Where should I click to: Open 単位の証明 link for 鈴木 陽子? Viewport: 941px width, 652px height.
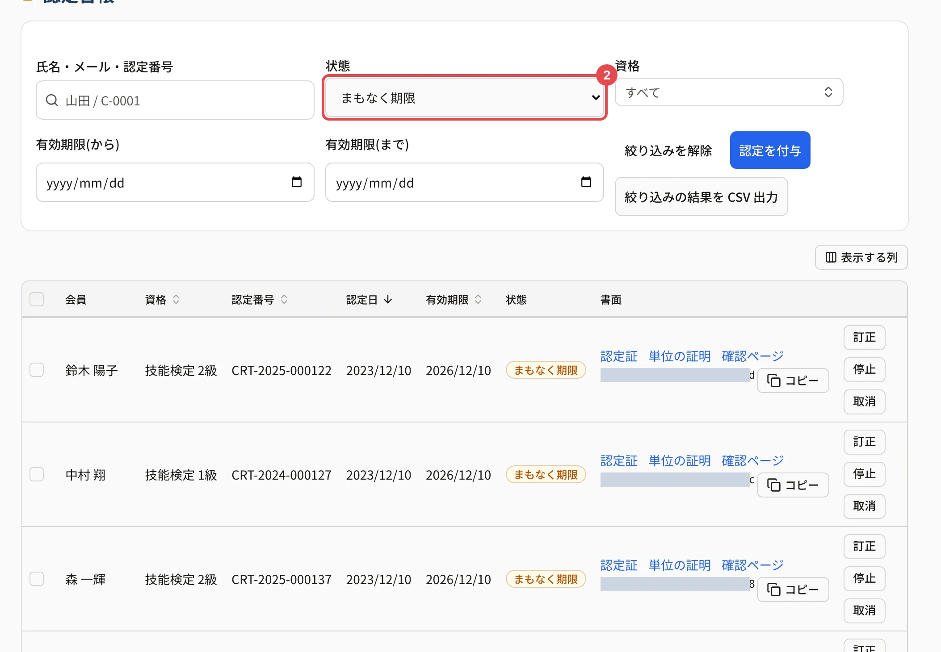pyautogui.click(x=680, y=356)
